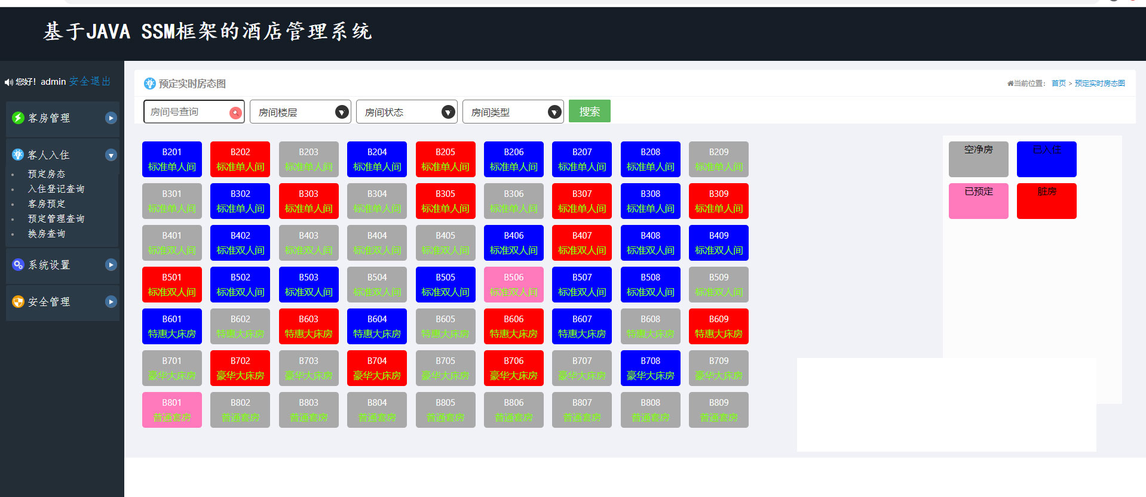Select the pink reserved room B506
This screenshot has height=497, width=1146.
click(514, 285)
